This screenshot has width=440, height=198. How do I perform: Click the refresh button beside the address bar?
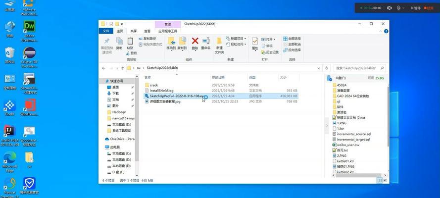click(x=327, y=68)
